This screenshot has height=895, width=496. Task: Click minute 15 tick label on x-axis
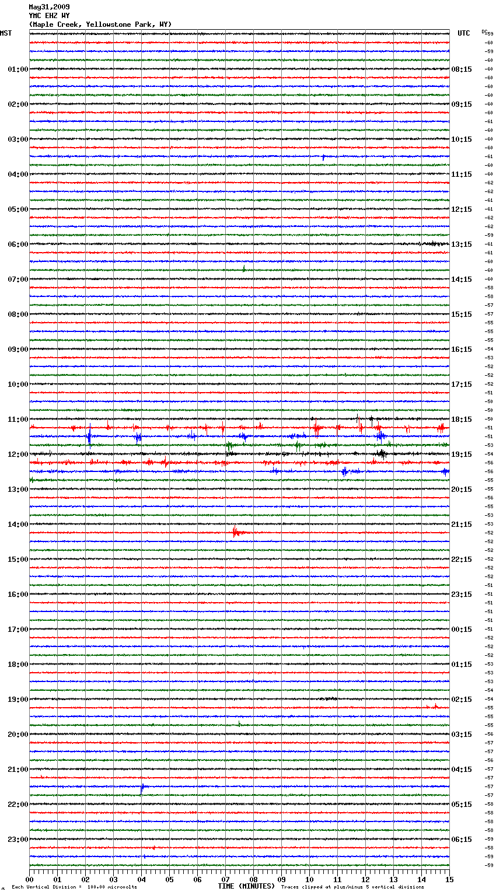(x=449, y=879)
